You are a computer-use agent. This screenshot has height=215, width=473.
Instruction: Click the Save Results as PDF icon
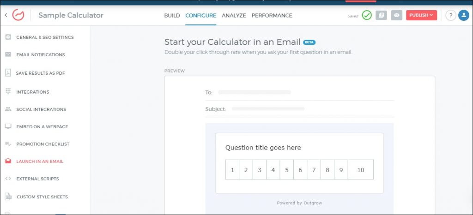(8, 73)
